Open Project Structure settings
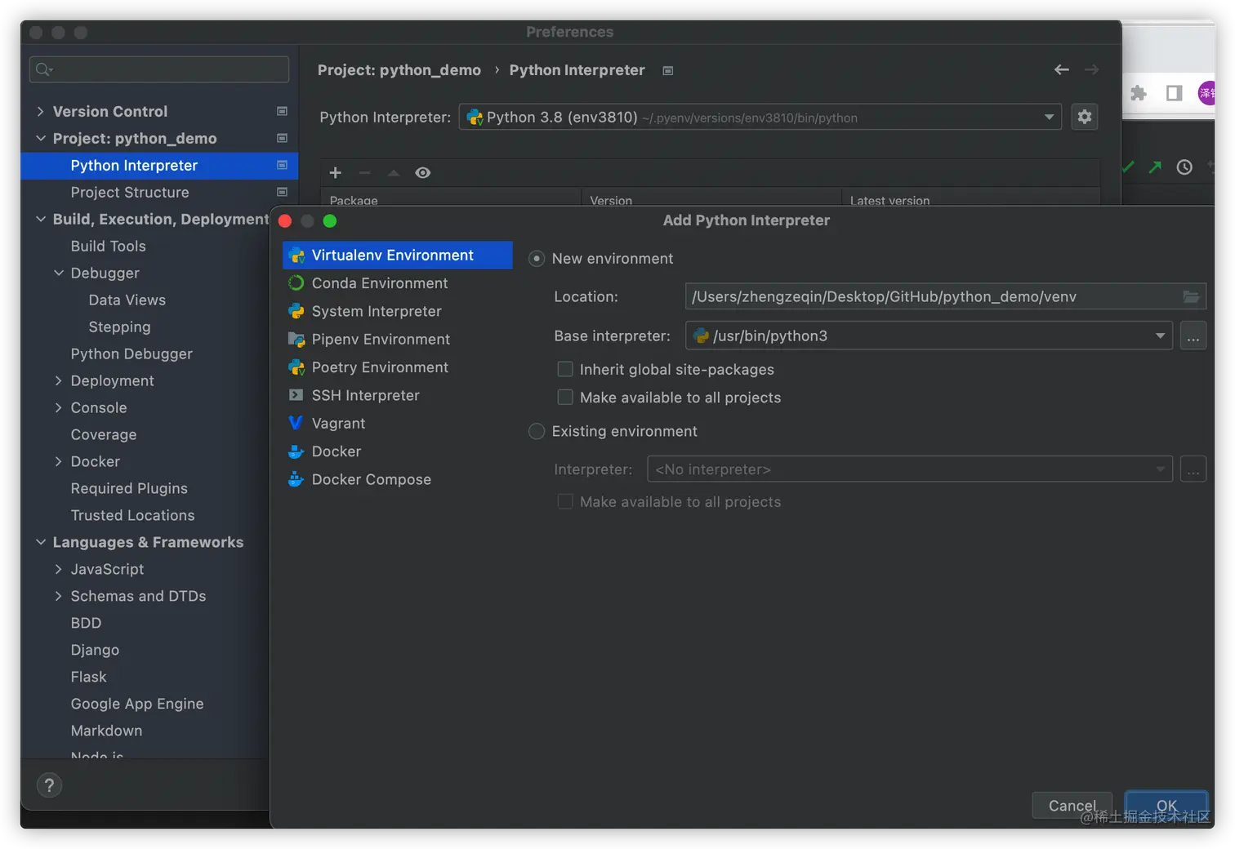The image size is (1235, 849). tap(130, 192)
